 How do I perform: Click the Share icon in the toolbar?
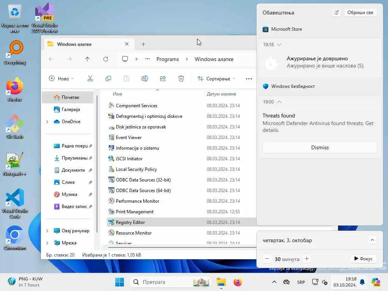163,79
